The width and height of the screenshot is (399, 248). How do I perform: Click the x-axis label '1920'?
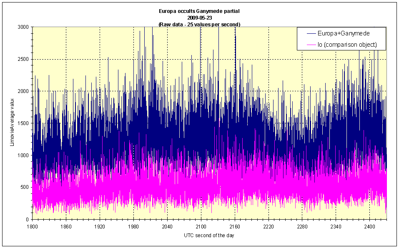coord(100,226)
